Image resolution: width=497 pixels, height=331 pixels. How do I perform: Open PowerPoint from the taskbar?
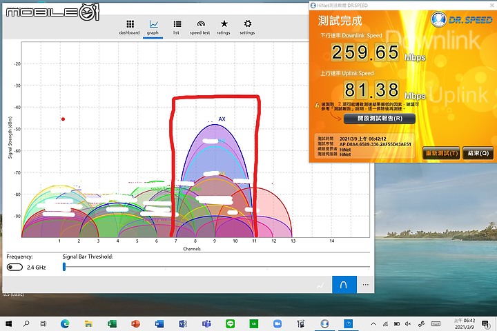(x=136, y=323)
